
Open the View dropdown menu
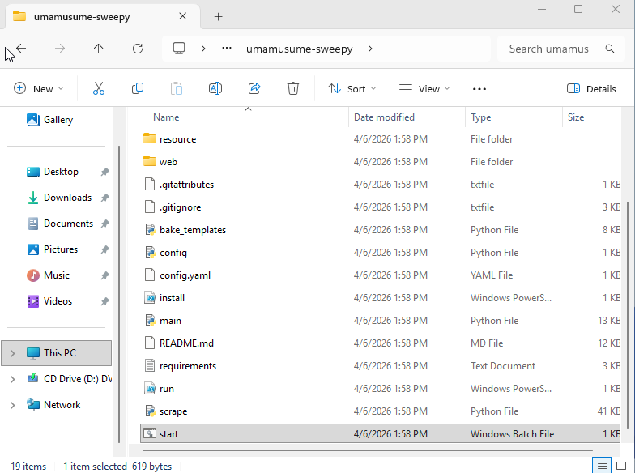coord(424,89)
